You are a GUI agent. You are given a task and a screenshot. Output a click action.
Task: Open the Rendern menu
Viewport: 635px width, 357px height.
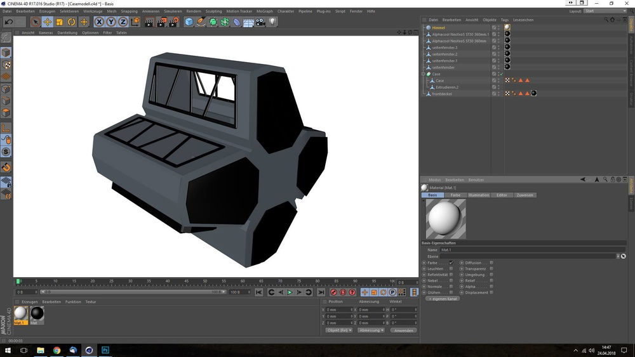pos(194,11)
